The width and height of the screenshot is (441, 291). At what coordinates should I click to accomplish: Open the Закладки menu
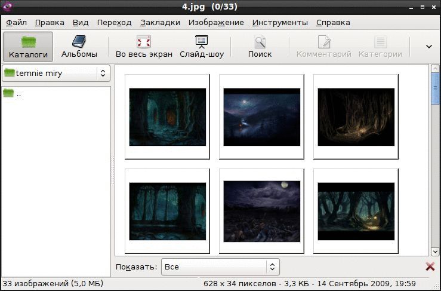(x=160, y=23)
